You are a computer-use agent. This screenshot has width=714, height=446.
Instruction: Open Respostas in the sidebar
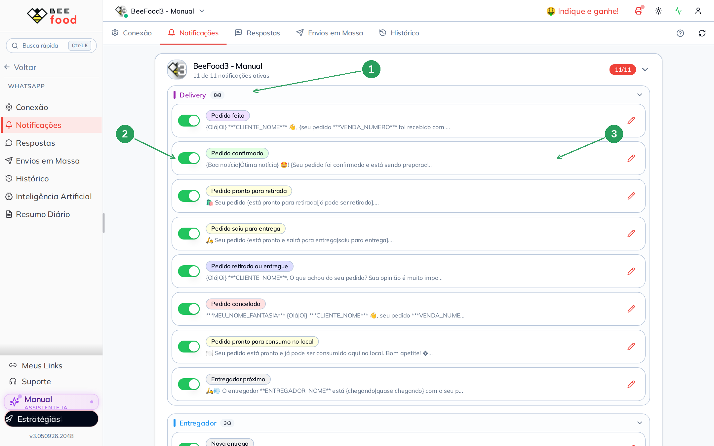coord(51,143)
